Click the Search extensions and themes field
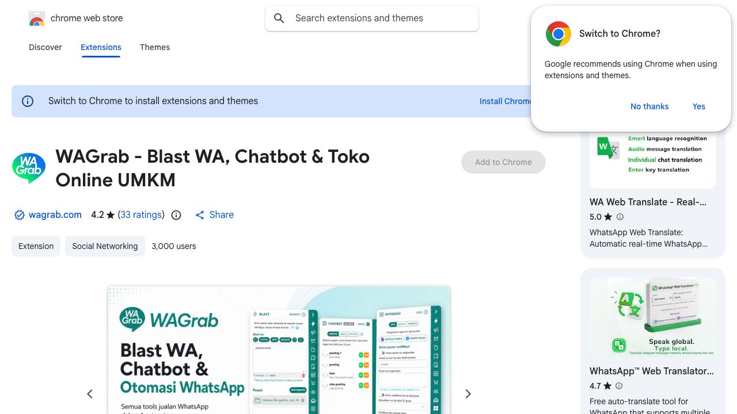737x414 pixels. tap(372, 18)
